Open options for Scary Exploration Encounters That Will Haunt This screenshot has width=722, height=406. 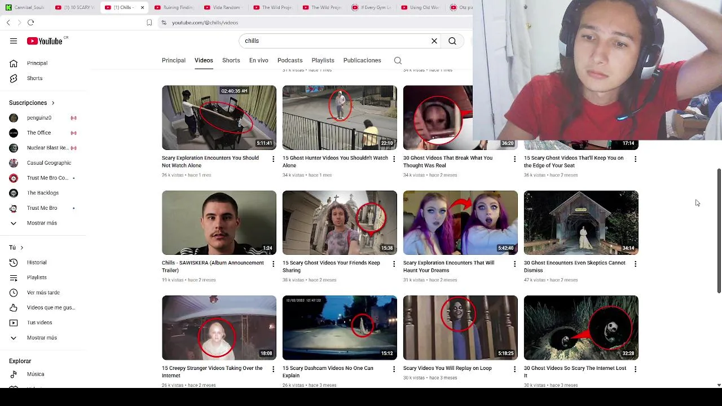pyautogui.click(x=514, y=264)
